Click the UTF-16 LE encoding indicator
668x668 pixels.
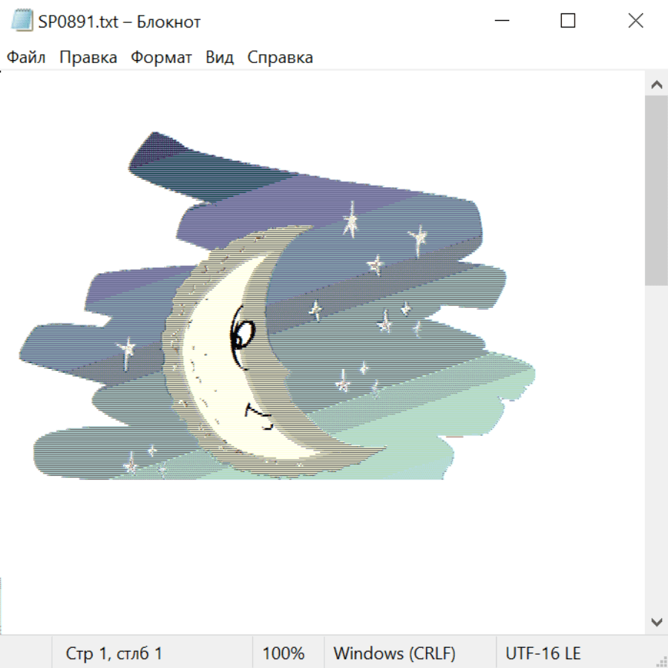(543, 654)
